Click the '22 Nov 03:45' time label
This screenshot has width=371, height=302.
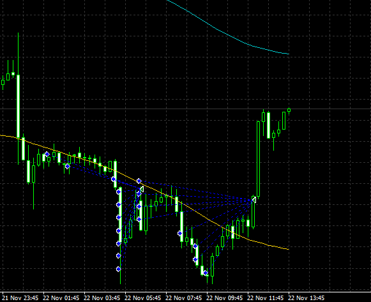click(102, 298)
